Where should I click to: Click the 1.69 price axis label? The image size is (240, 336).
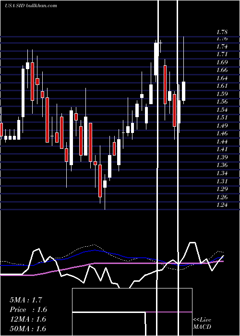pos(222,62)
